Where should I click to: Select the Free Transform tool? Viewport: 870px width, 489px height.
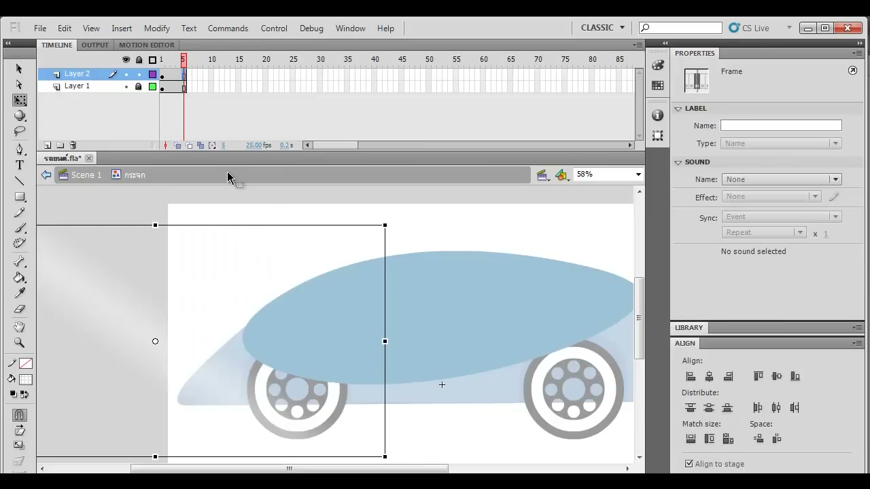(x=20, y=100)
